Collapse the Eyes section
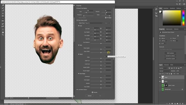Viewport: 186px width, 105px height. tap(79, 26)
